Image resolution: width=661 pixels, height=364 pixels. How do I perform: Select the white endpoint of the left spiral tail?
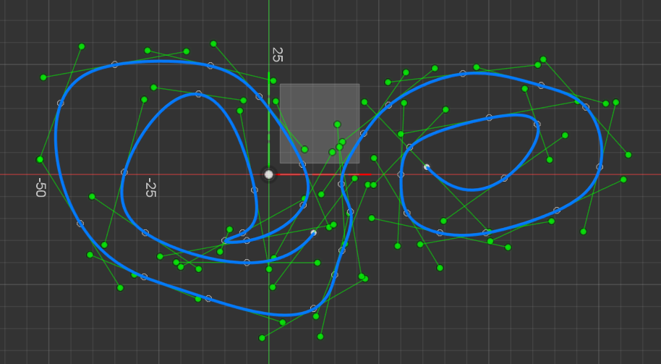click(313, 232)
